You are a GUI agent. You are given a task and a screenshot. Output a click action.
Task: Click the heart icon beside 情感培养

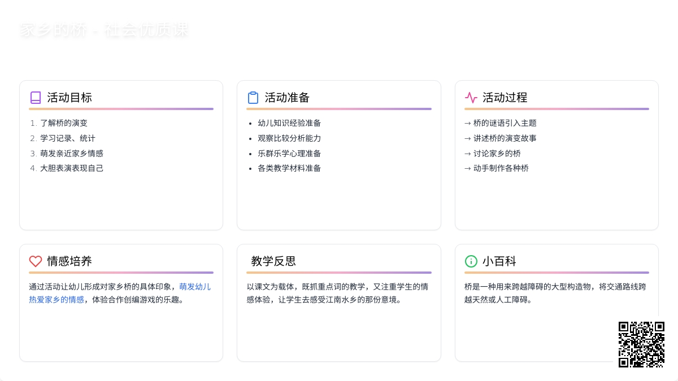coord(36,261)
